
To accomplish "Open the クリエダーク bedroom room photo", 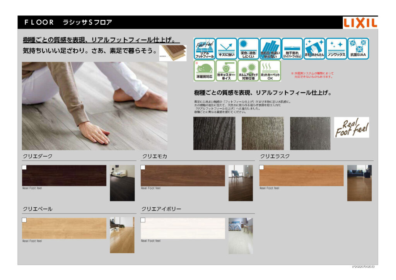I will point(122,183).
